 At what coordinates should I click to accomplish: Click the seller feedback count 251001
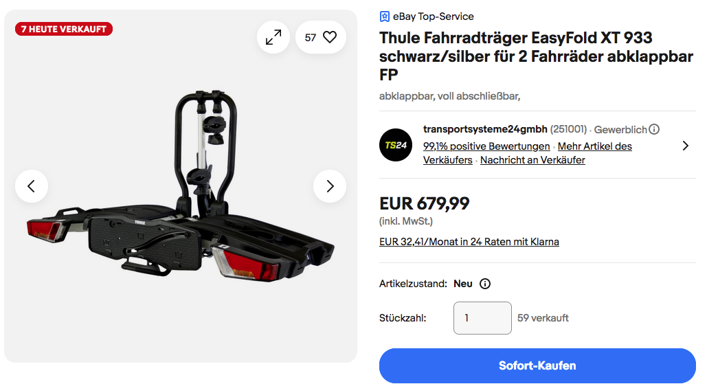click(568, 130)
